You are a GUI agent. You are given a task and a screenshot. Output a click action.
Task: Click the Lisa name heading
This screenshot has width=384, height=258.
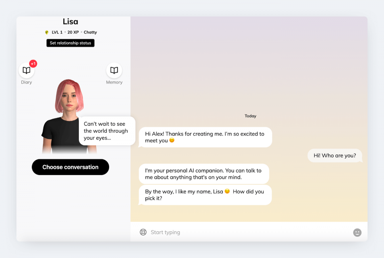click(x=70, y=22)
